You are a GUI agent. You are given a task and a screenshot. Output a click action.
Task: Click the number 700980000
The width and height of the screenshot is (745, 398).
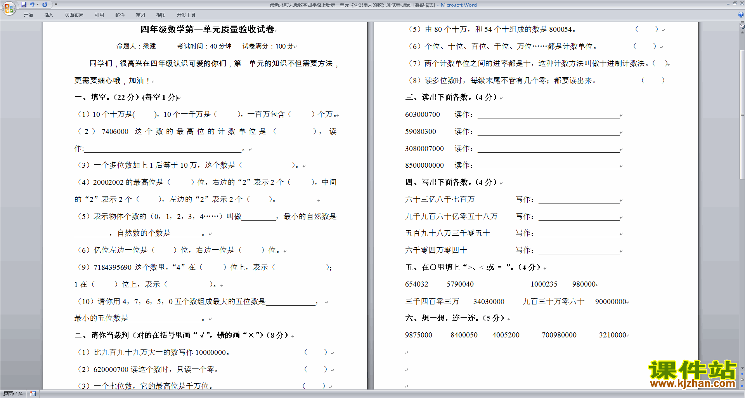click(x=559, y=335)
